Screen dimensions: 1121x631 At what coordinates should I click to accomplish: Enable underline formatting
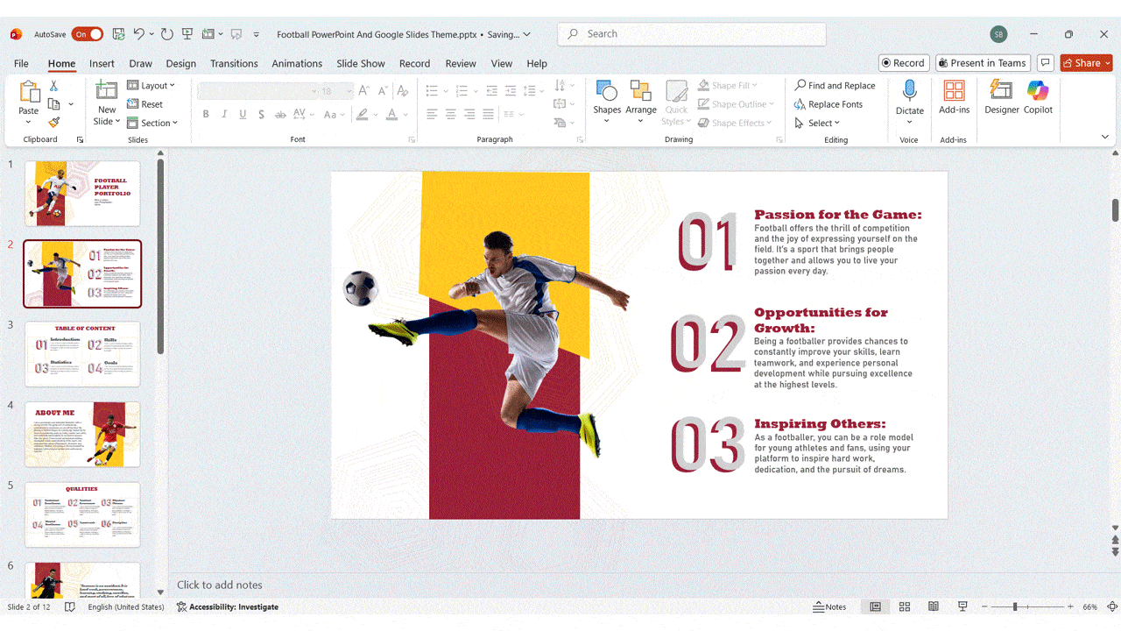click(x=242, y=114)
